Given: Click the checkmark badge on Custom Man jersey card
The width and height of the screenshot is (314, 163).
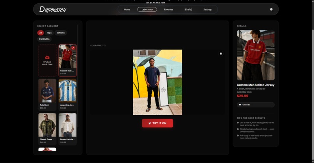Looking at the screenshot, I should tap(73, 48).
